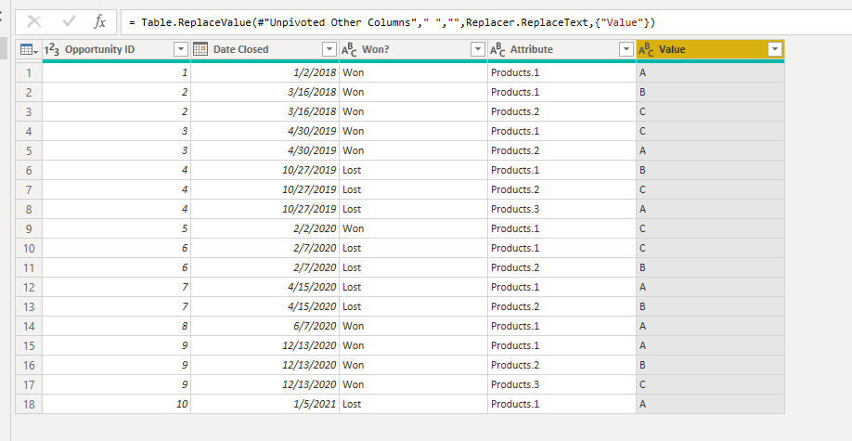Change Won? column data type icon
852x441 pixels.
tap(349, 49)
